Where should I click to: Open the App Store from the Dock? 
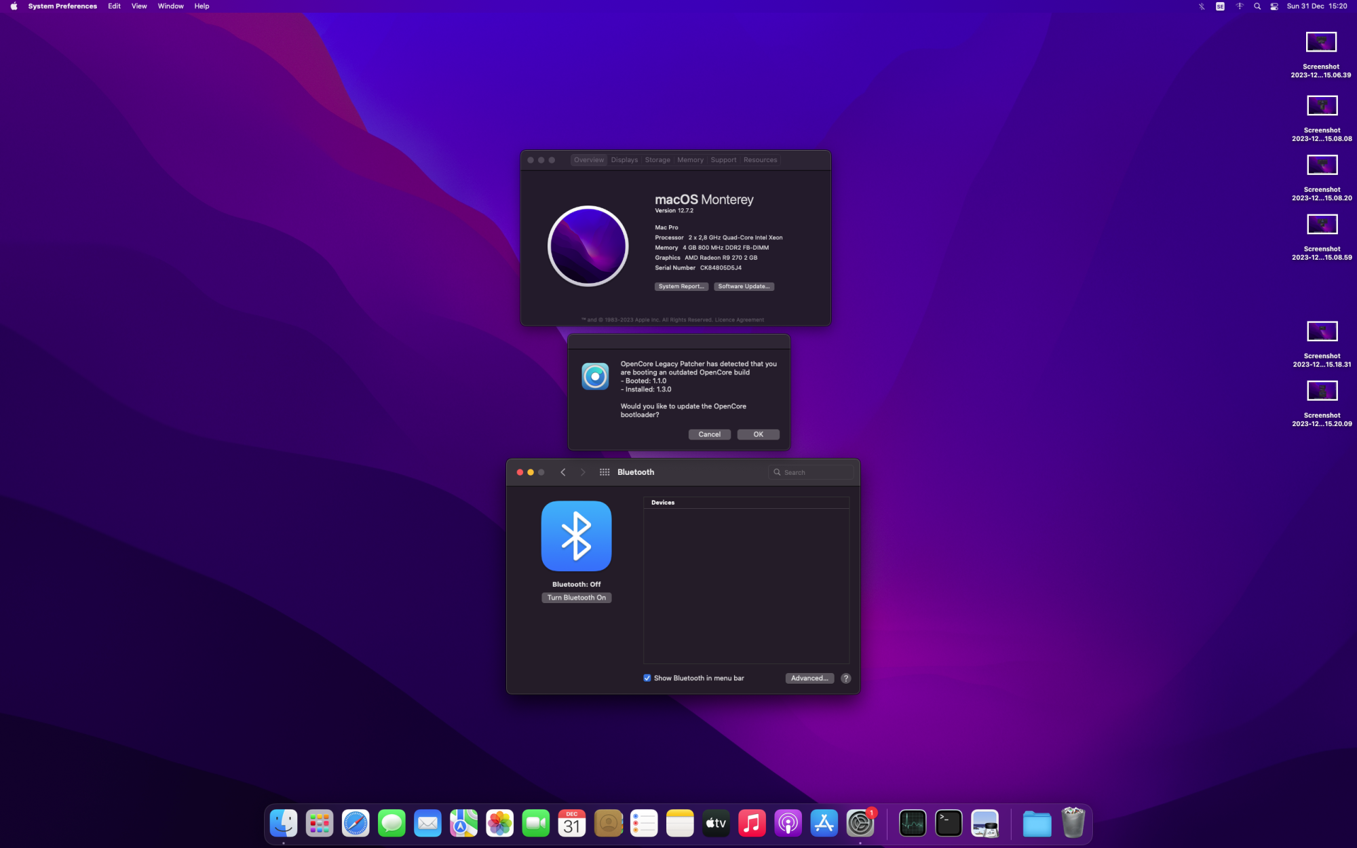pos(824,823)
